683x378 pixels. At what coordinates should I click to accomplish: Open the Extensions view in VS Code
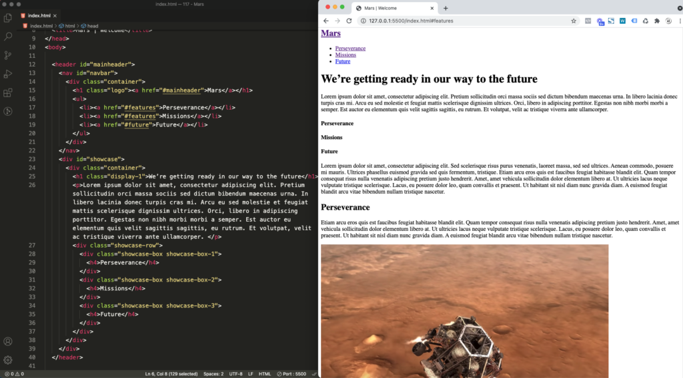tap(8, 93)
